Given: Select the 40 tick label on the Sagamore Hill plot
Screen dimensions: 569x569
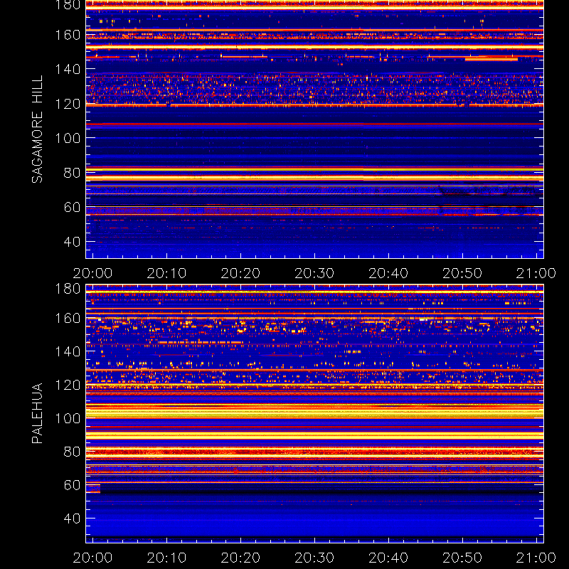Looking at the screenshot, I should click(x=72, y=242).
